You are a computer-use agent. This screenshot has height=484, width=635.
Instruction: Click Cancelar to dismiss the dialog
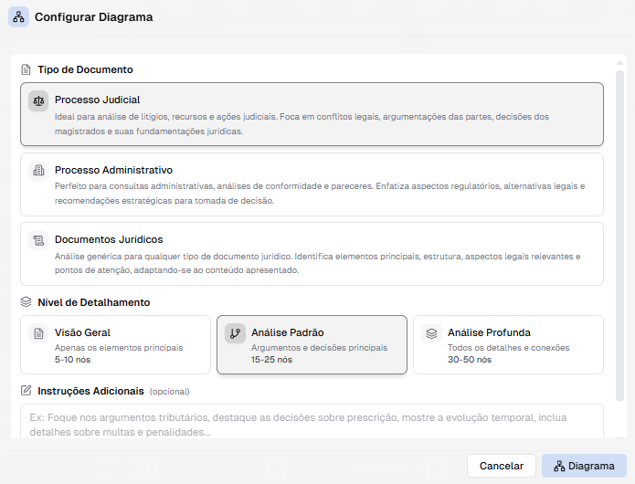click(502, 466)
